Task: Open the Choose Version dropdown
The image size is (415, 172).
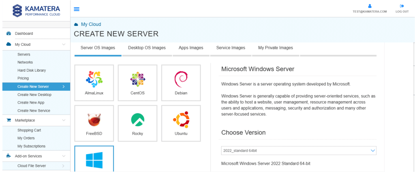Action: tap(299, 151)
